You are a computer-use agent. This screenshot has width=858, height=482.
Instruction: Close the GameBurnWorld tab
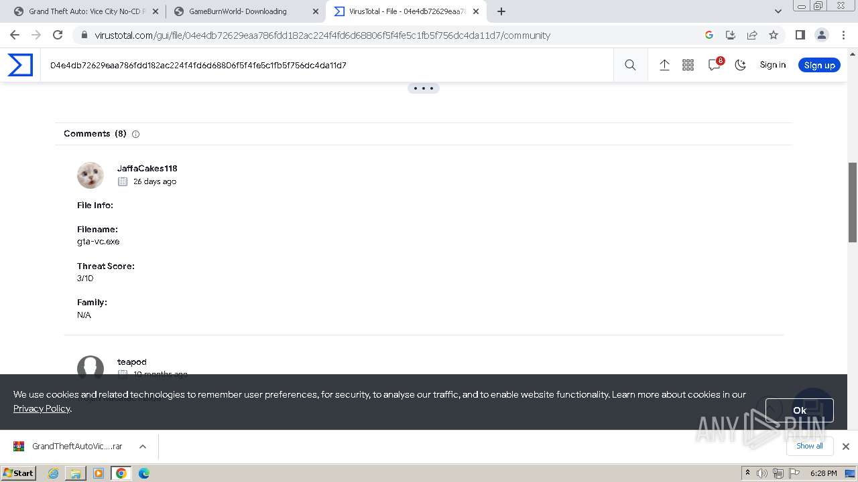(x=316, y=11)
